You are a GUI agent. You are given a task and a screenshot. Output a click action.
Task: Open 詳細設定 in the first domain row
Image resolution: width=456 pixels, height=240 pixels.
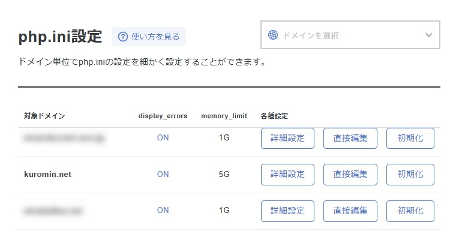pyautogui.click(x=287, y=138)
